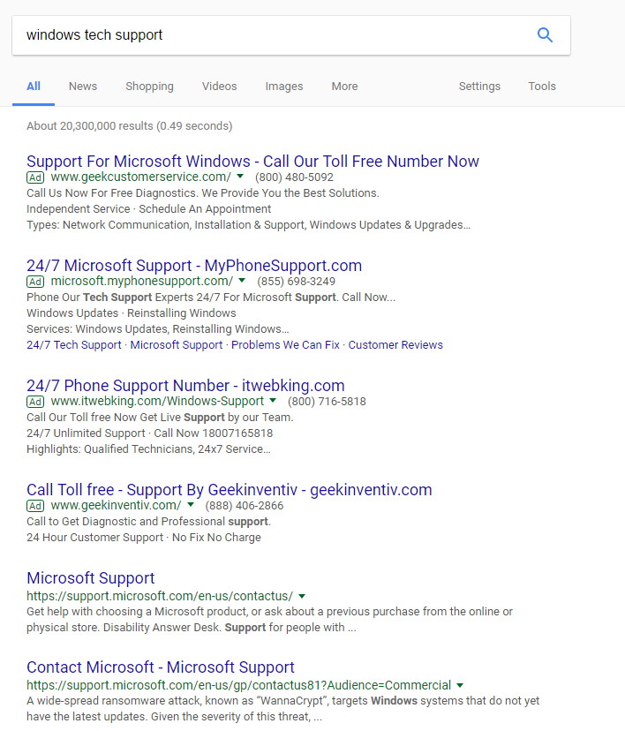625x731 pixels.
Task: Switch to the News tab
Action: click(83, 87)
